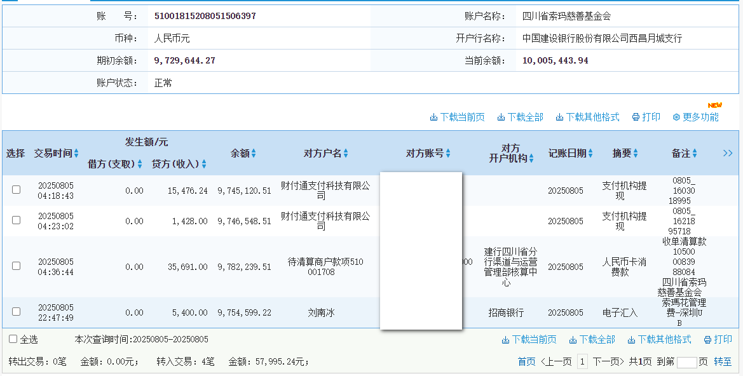
Task: Click balance 9,782,239.51
Action: click(245, 267)
